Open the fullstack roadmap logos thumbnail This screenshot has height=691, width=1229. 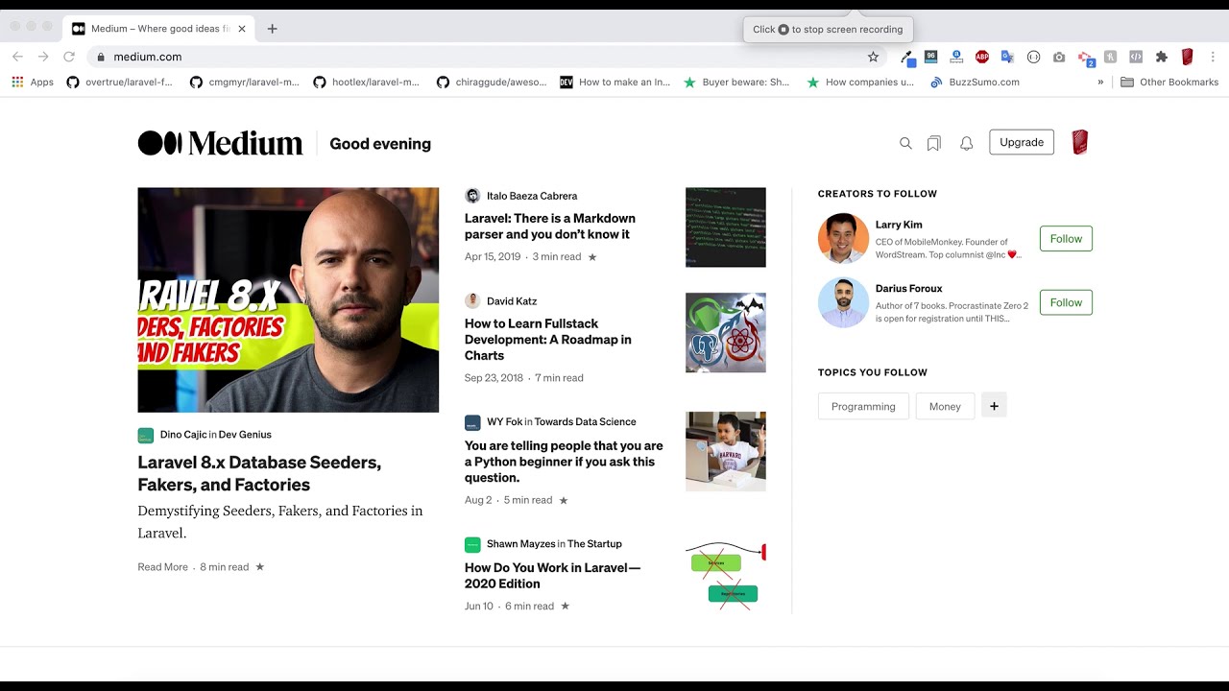click(726, 333)
